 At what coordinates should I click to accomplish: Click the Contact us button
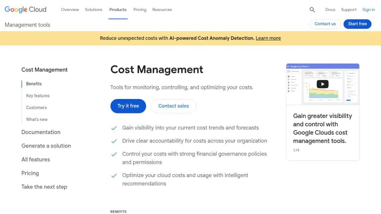(x=325, y=24)
